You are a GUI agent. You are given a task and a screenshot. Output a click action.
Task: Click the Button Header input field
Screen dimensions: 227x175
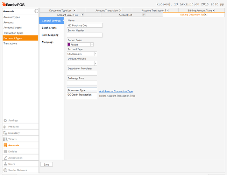tap(85, 35)
